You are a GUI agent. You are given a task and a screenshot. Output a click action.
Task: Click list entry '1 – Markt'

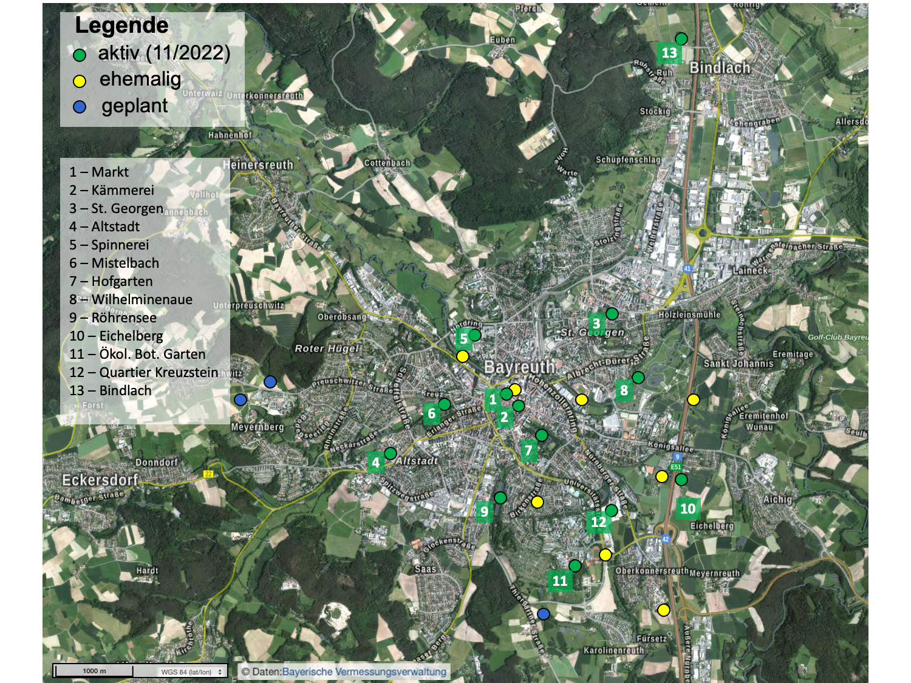(x=99, y=172)
